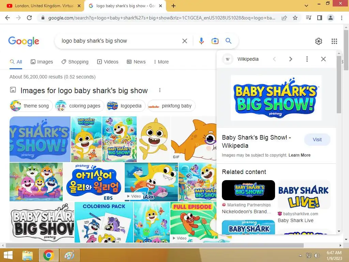
Task: Open the Learn More copyright link
Action: (299, 155)
